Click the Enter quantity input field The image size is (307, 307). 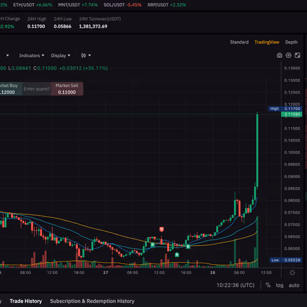pyautogui.click(x=36, y=89)
